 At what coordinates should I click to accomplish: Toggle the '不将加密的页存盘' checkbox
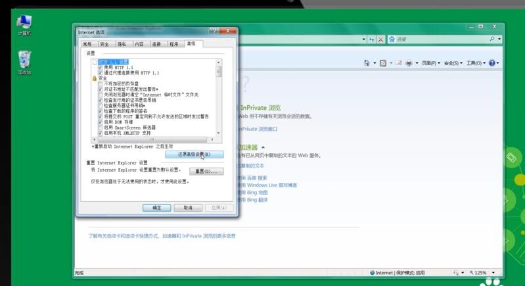101,83
